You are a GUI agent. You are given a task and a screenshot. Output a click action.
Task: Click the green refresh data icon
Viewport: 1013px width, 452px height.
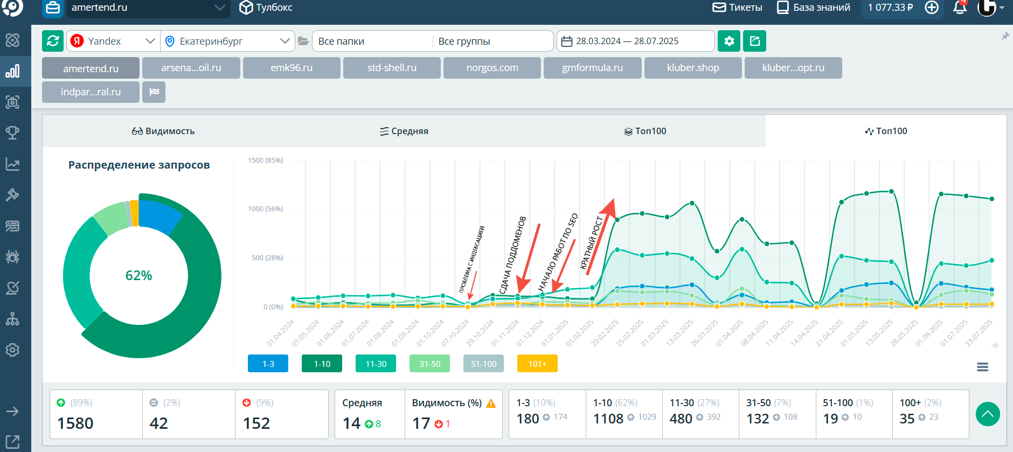[53, 41]
